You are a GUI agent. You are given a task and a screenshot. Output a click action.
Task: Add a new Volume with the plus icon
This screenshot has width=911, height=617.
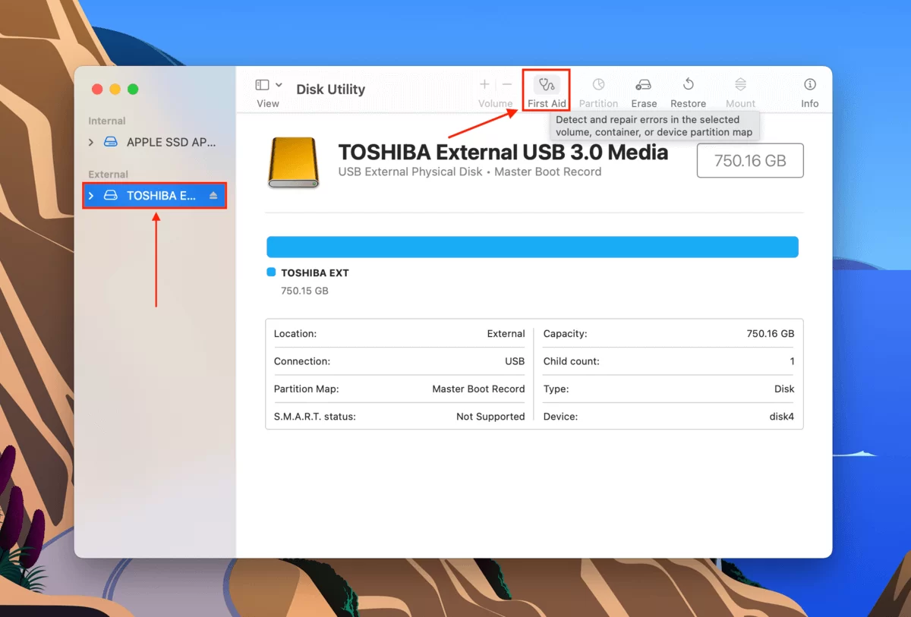[484, 84]
